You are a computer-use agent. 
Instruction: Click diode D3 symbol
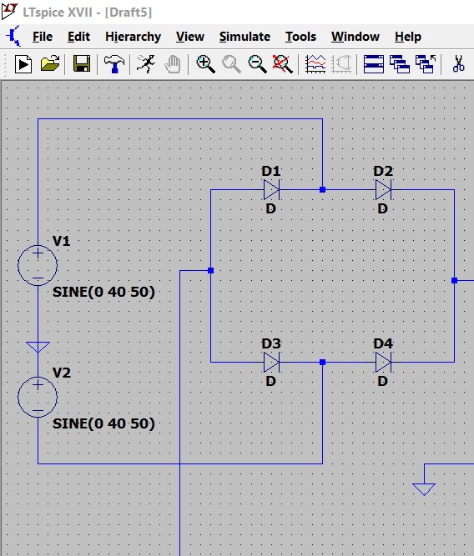point(271,363)
